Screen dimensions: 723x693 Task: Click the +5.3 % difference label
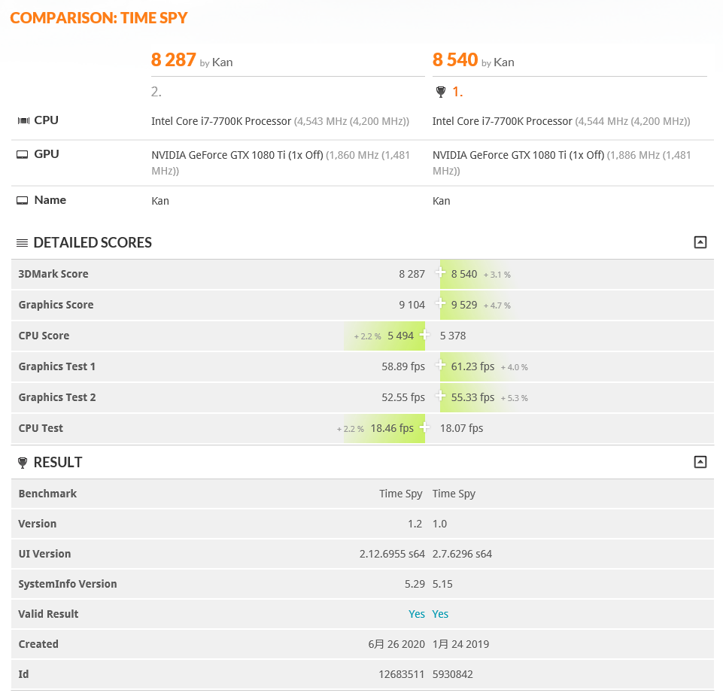tap(514, 398)
